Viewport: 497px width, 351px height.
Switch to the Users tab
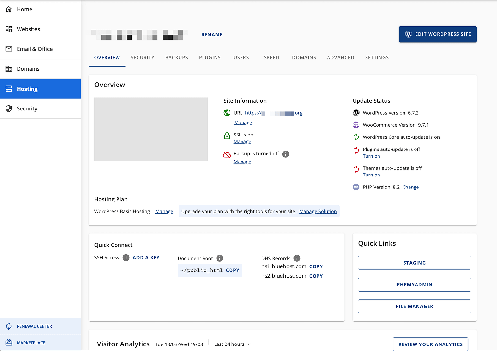241,58
